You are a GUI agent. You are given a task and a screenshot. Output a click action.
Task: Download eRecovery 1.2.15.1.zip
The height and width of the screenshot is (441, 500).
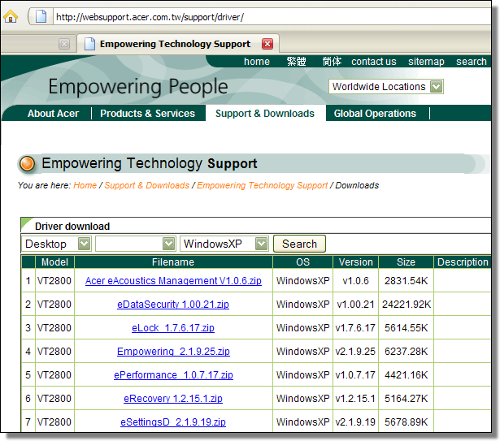[173, 399]
